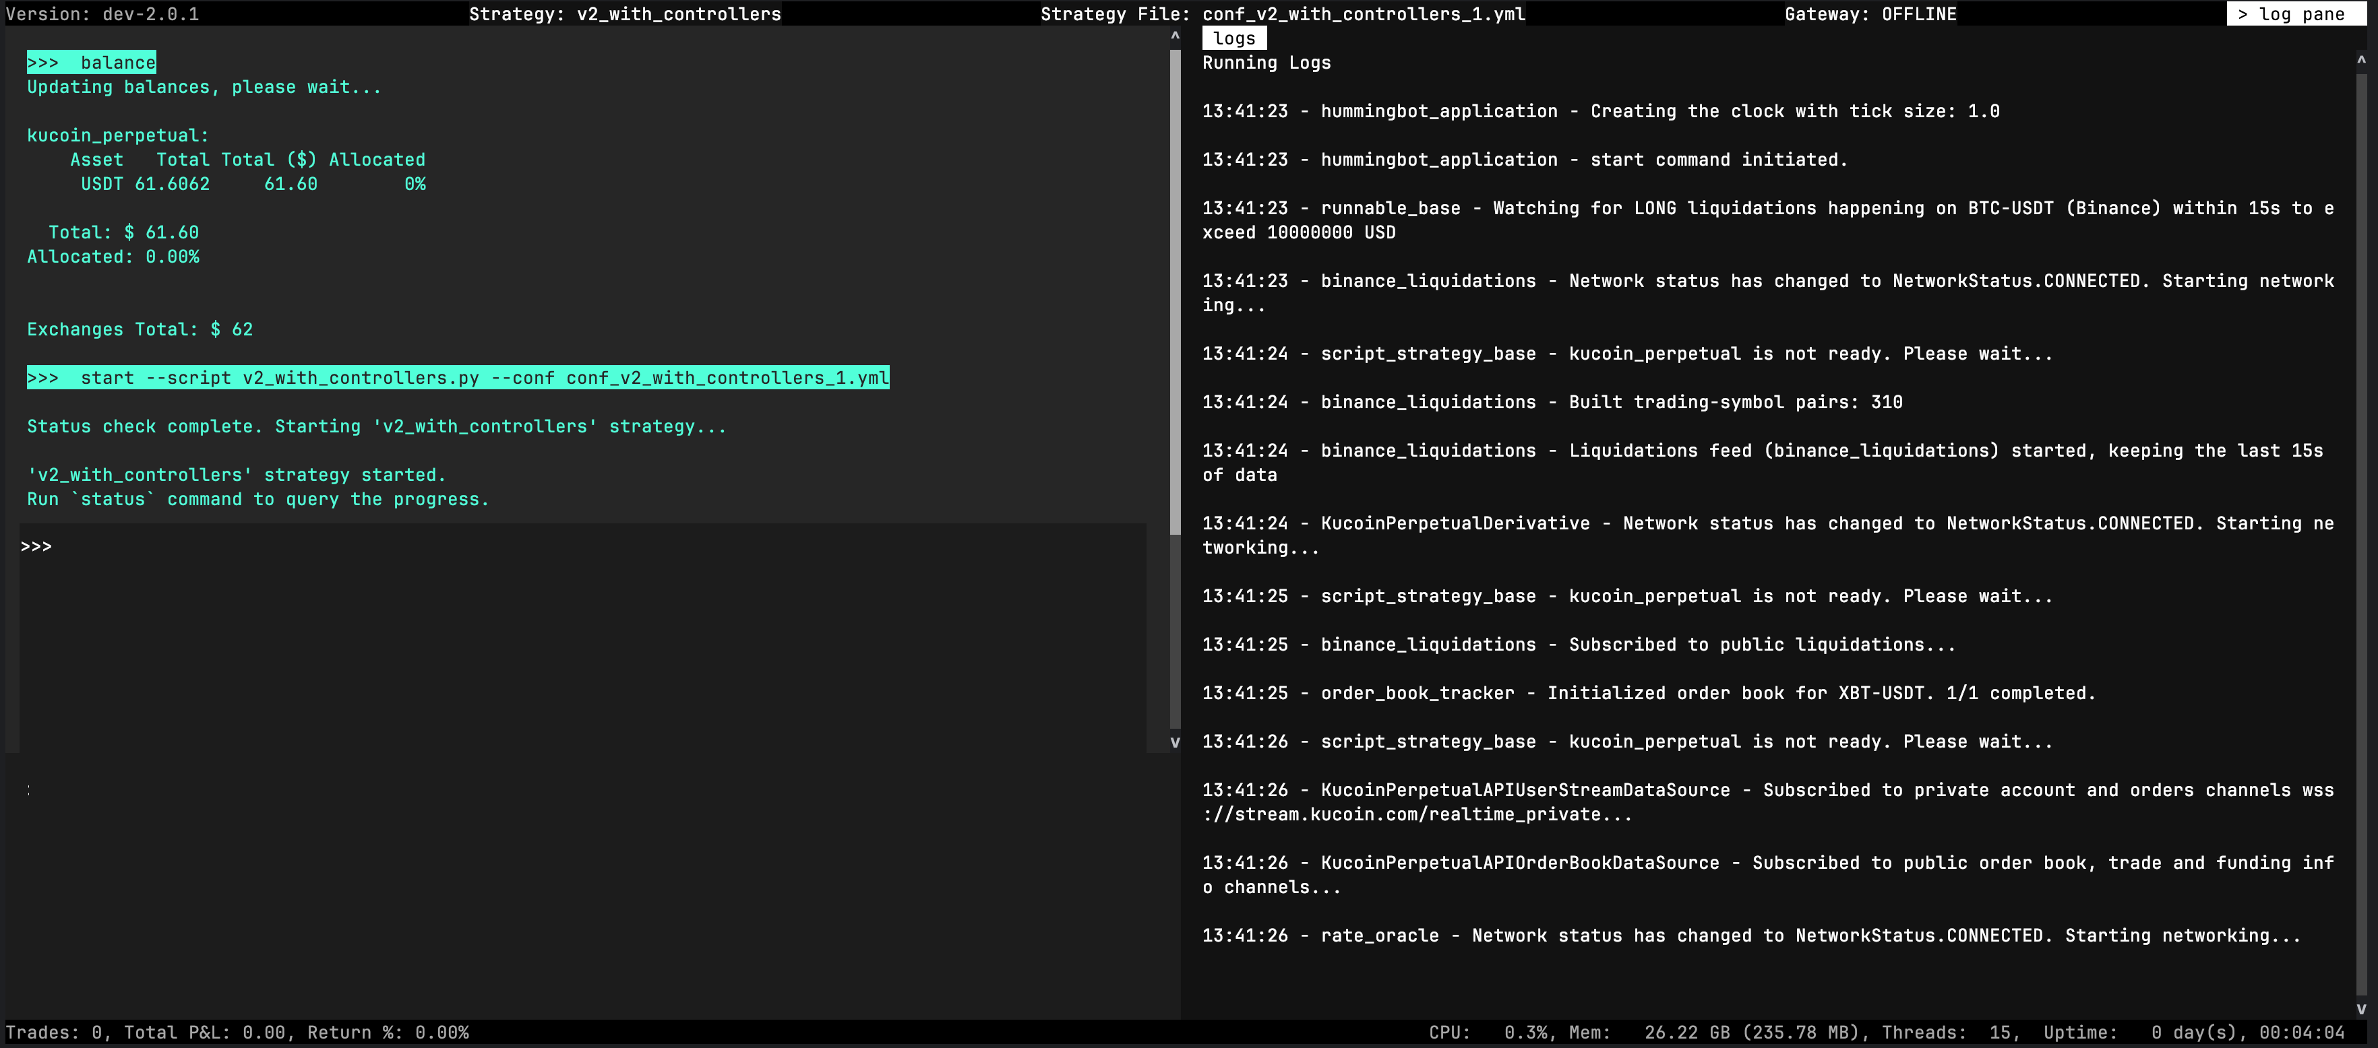Click the log pane scroll-up arrow

click(x=2360, y=60)
